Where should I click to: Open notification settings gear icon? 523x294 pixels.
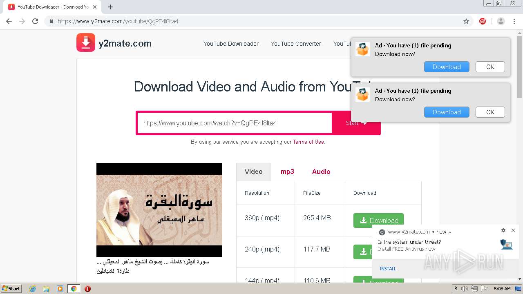click(x=503, y=230)
